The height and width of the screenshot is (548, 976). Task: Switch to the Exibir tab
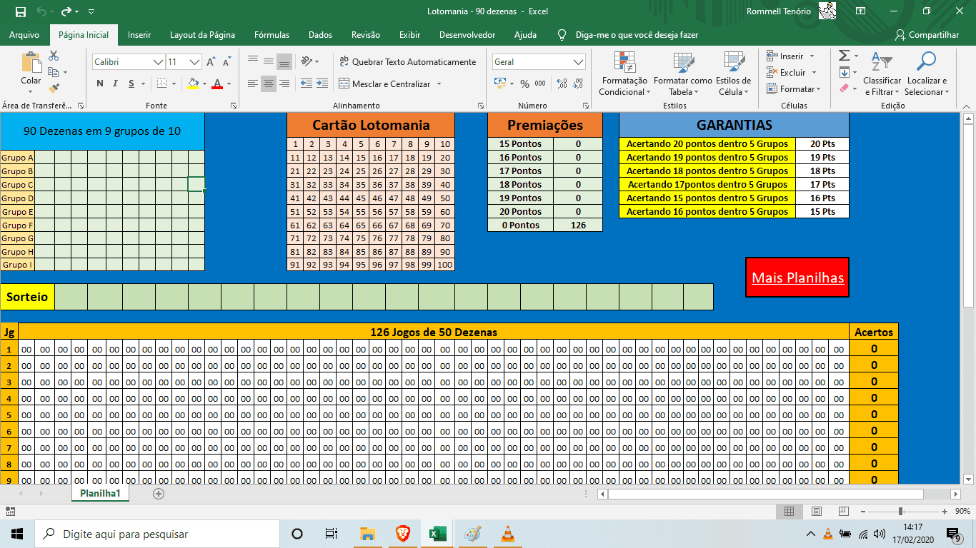(409, 34)
